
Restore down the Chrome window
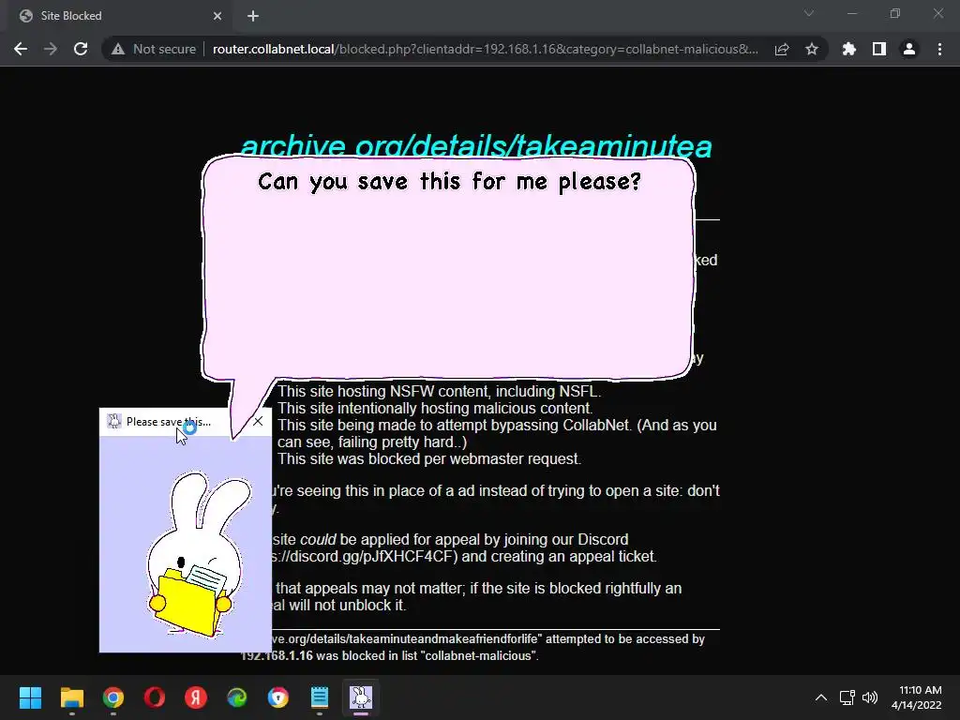tap(895, 13)
